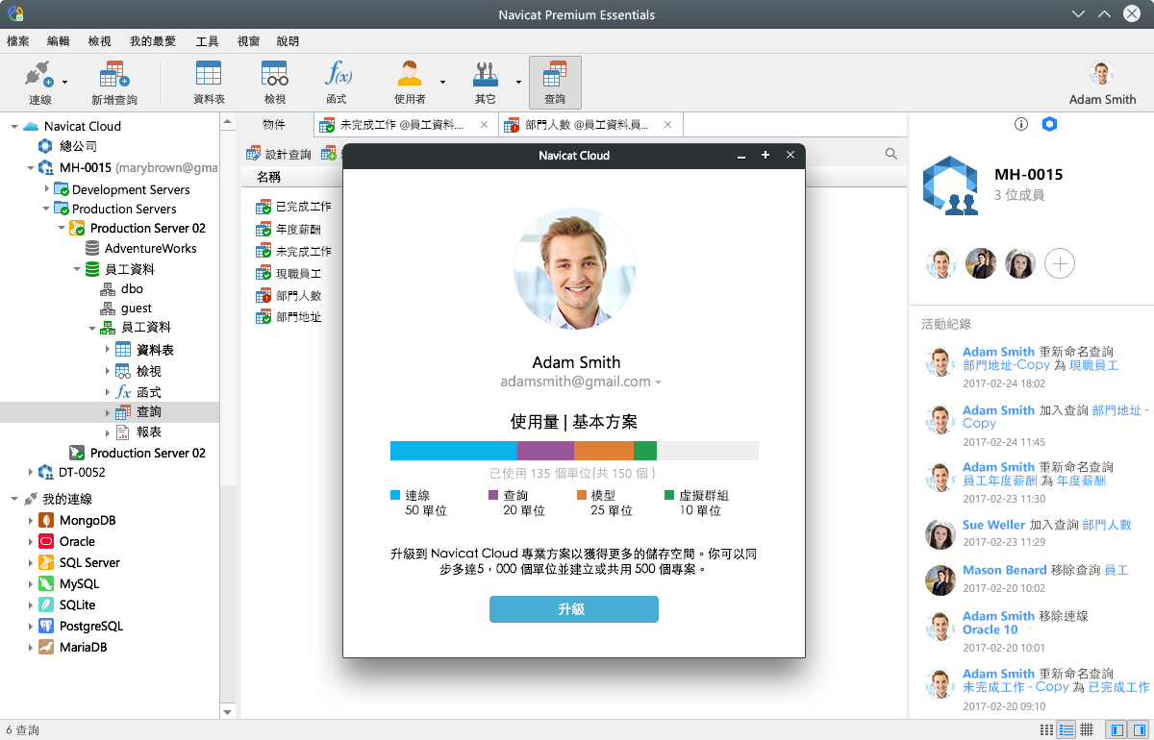Click the 新增查詢 (New Query) toolbar icon
The image size is (1154, 740).
[114, 83]
